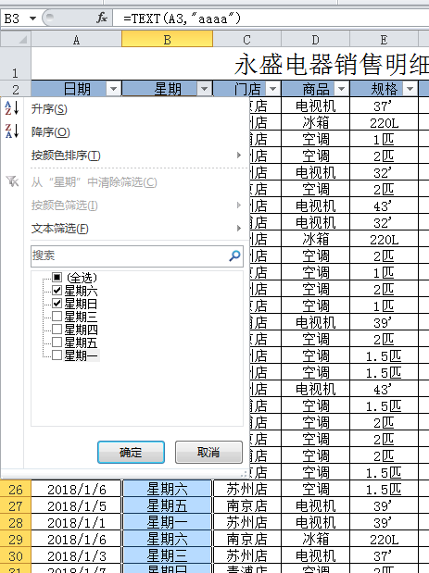Open the 门店 column filter dropdown
This screenshot has height=573, width=429.
tap(272, 89)
